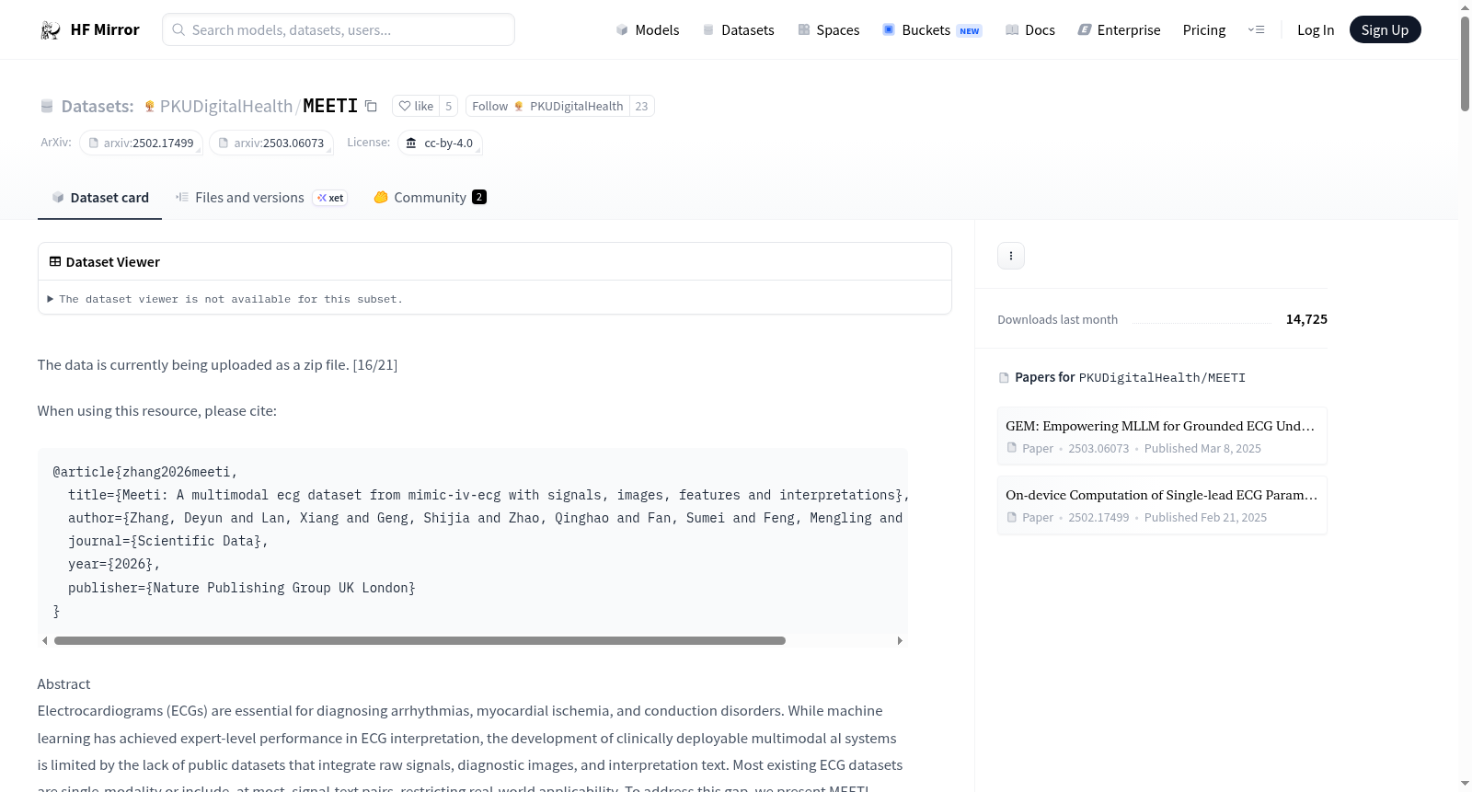Follow PKUDigitalHealth organization
1472x792 pixels.
tap(547, 106)
